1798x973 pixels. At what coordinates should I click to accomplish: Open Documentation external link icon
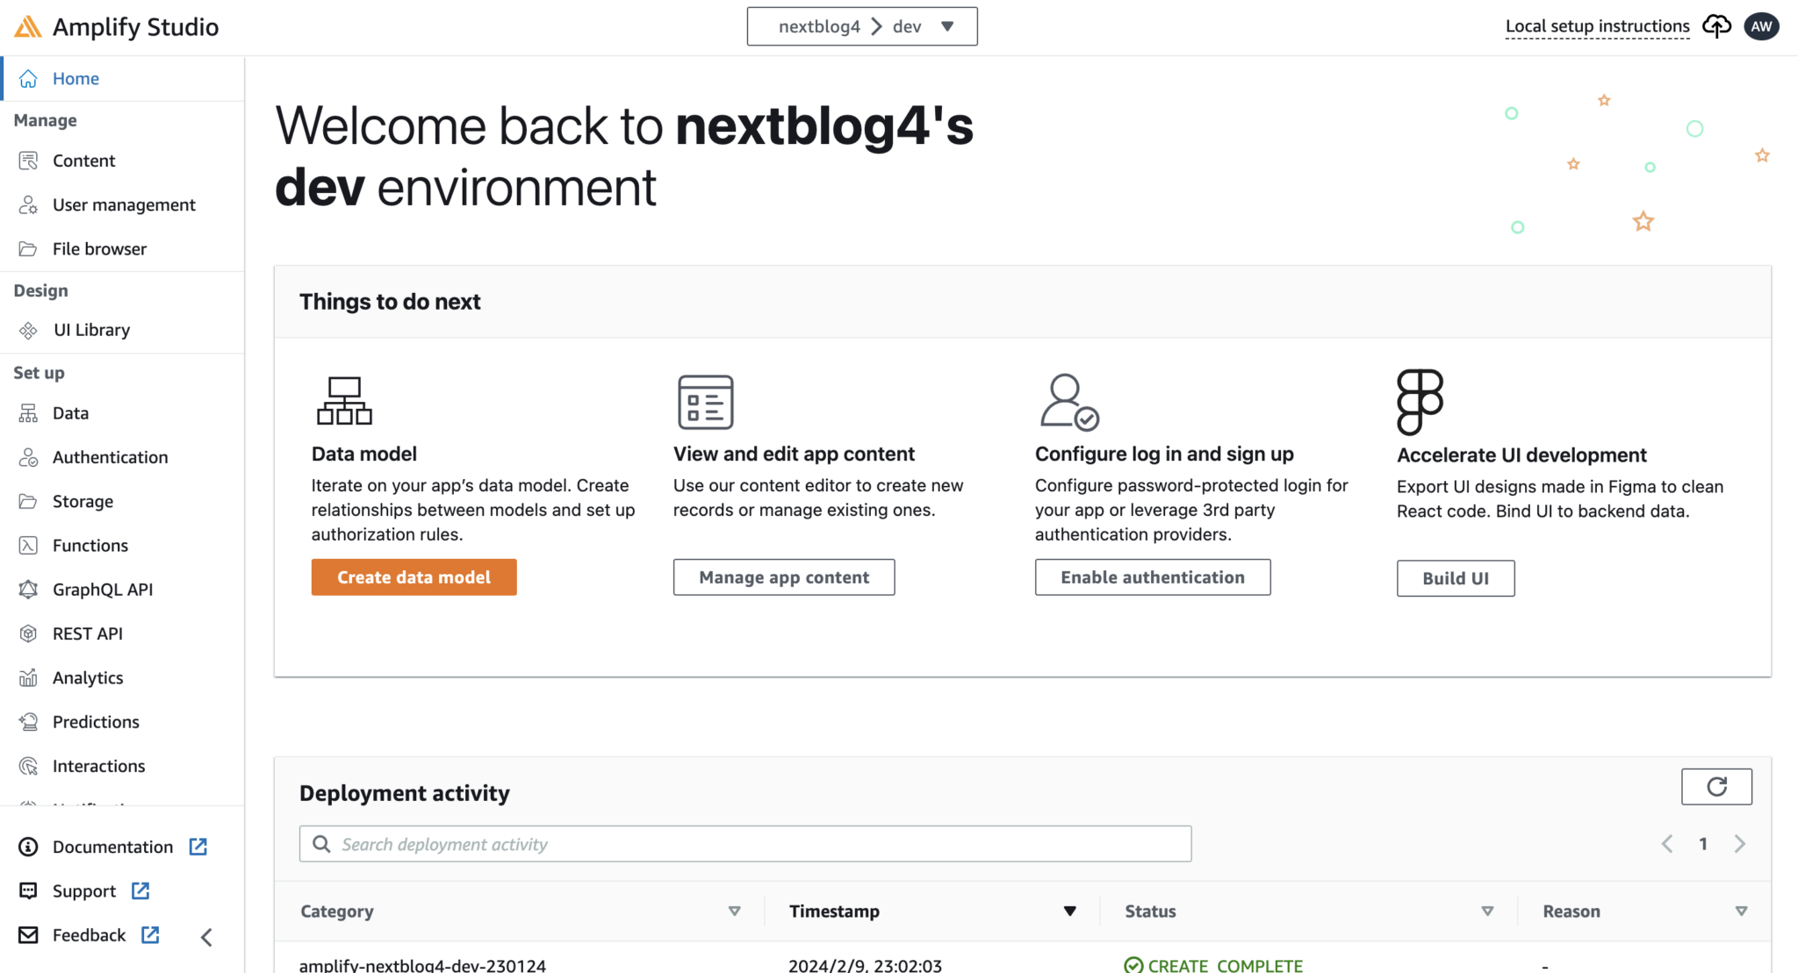click(198, 847)
